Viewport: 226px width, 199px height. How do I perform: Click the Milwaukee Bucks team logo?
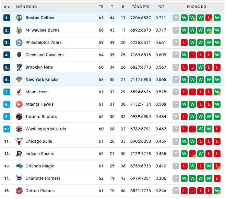[19, 30]
